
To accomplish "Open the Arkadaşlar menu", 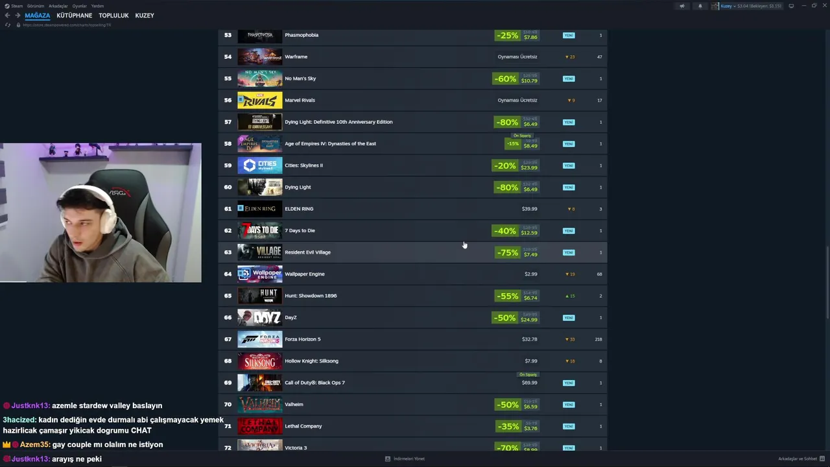I will (x=58, y=6).
